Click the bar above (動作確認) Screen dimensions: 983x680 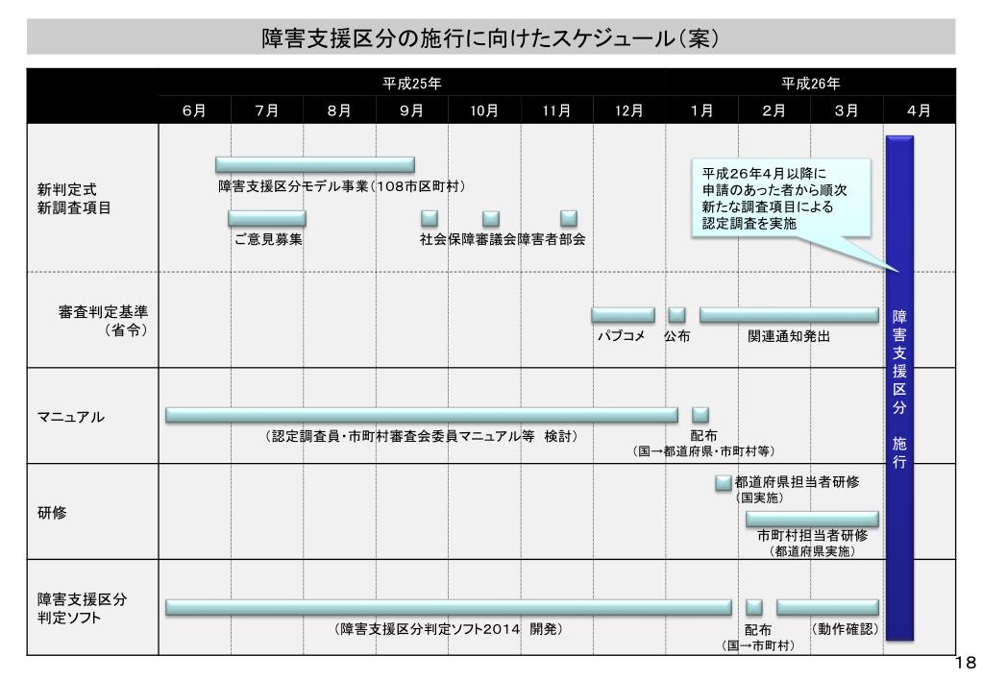(827, 607)
